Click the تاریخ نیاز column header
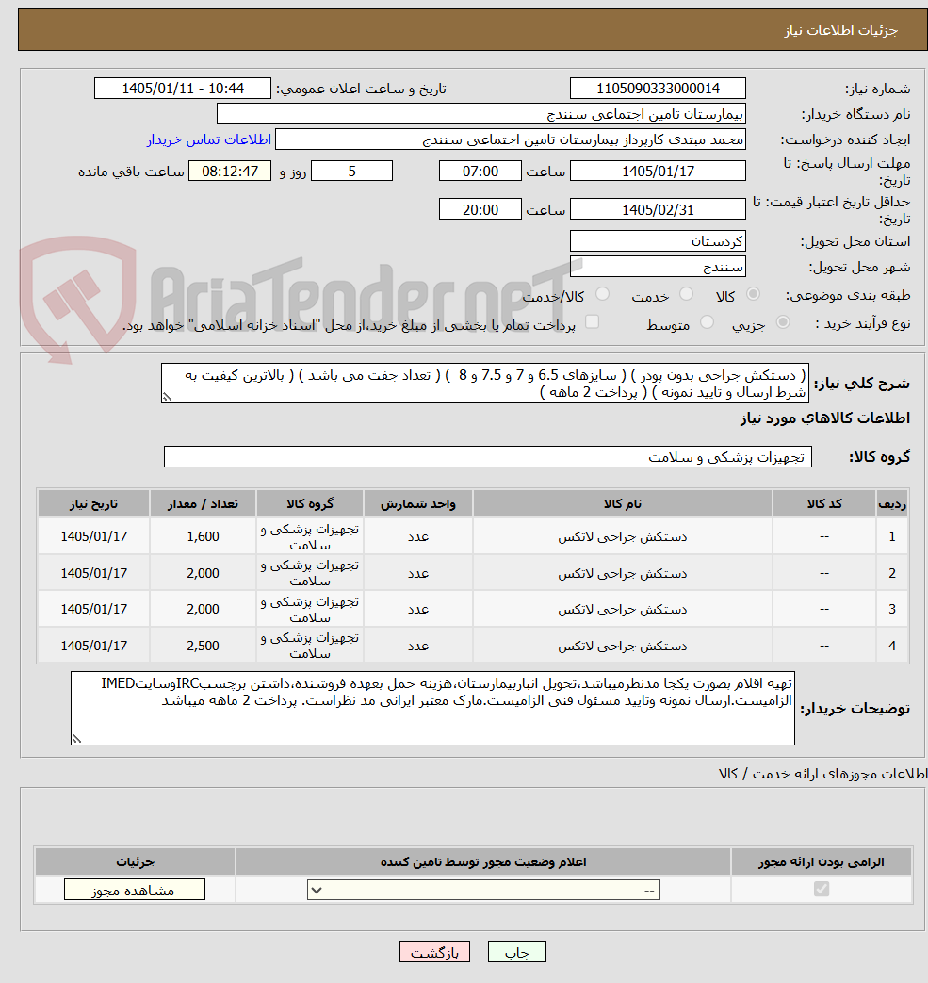 93,504
